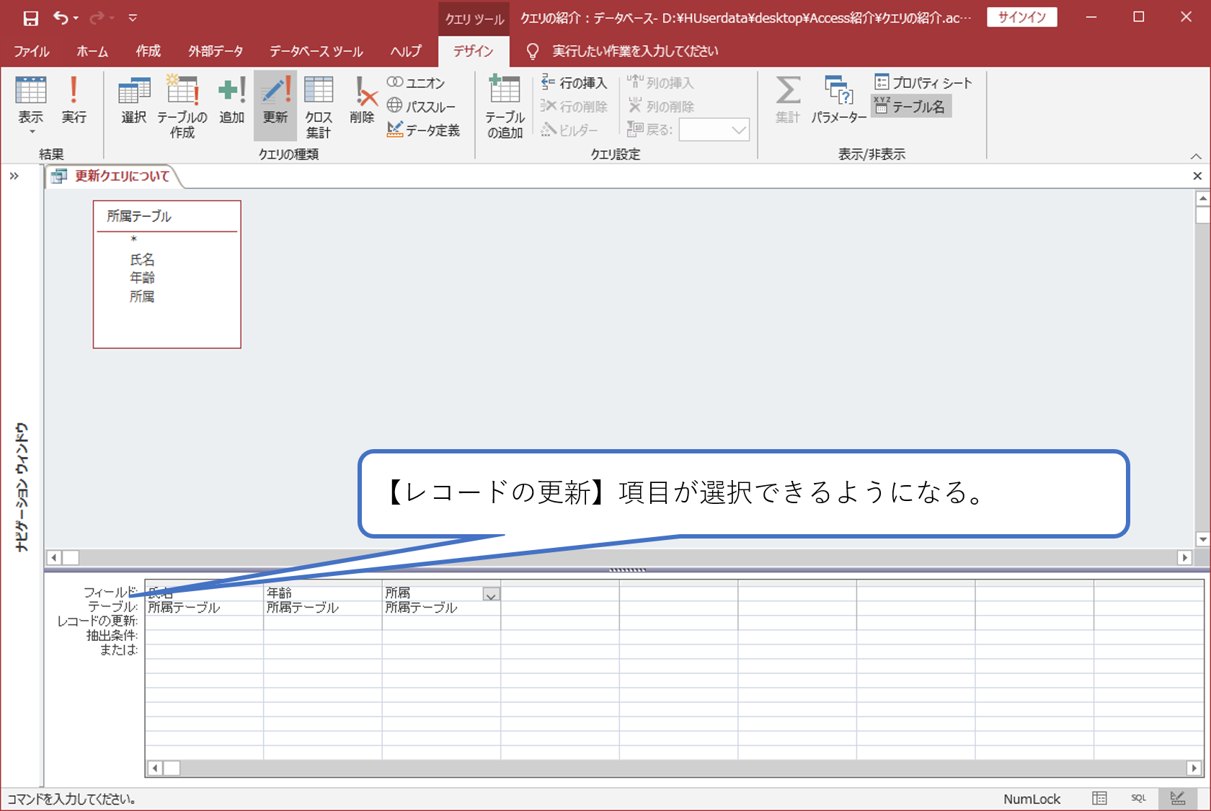Click 列の削除 delete columns
Viewport: 1211px width, 811px height.
(x=661, y=107)
